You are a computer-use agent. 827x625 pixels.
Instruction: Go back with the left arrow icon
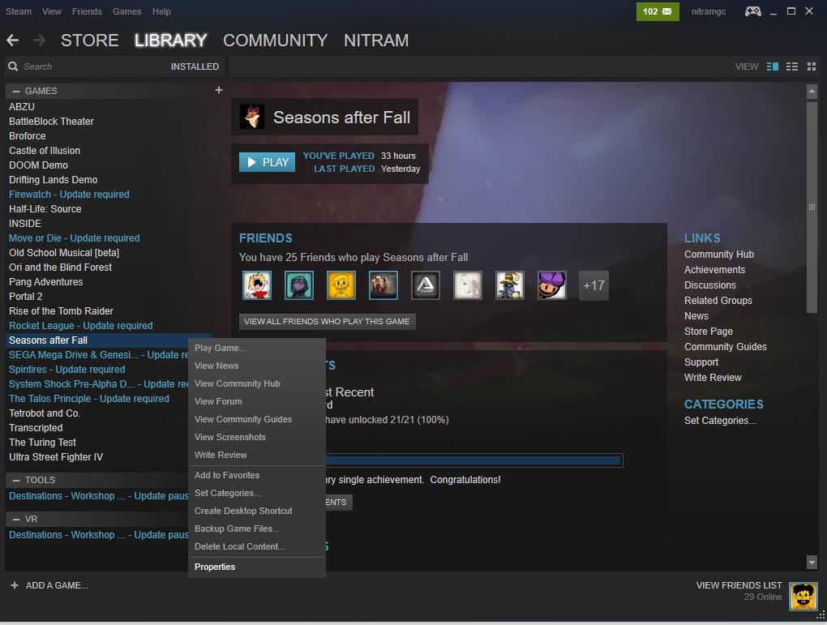point(13,40)
